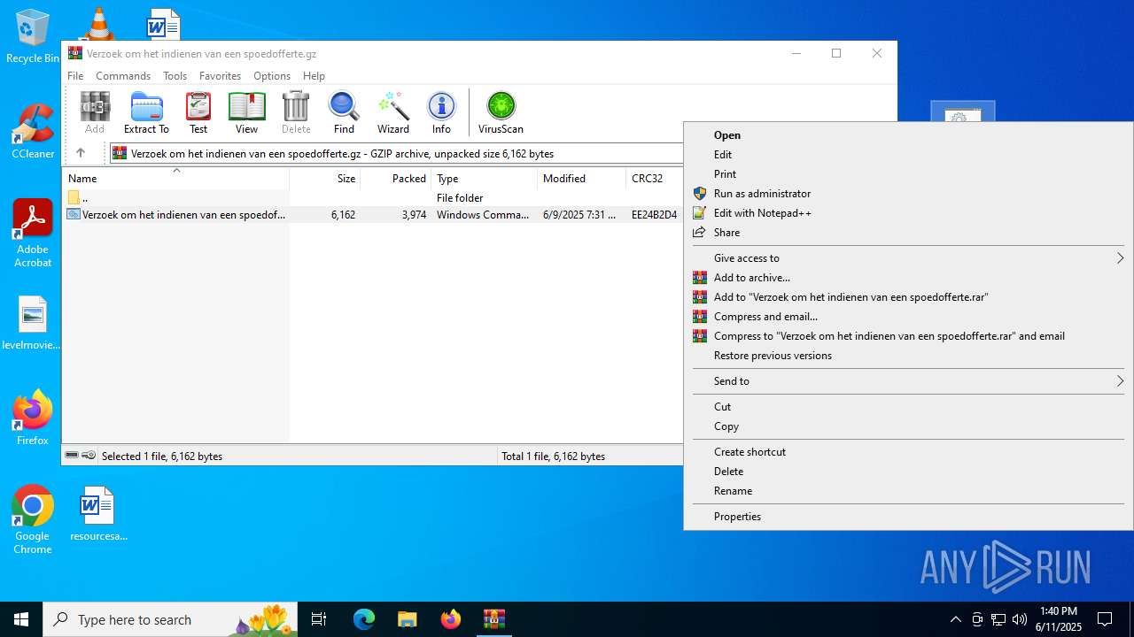Open the Help menu
Viewport: 1134px width, 637px height.
314,76
